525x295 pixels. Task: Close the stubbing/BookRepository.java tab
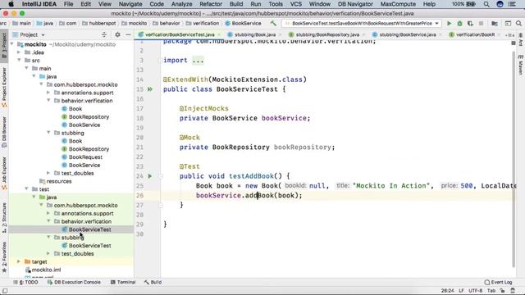[363, 34]
